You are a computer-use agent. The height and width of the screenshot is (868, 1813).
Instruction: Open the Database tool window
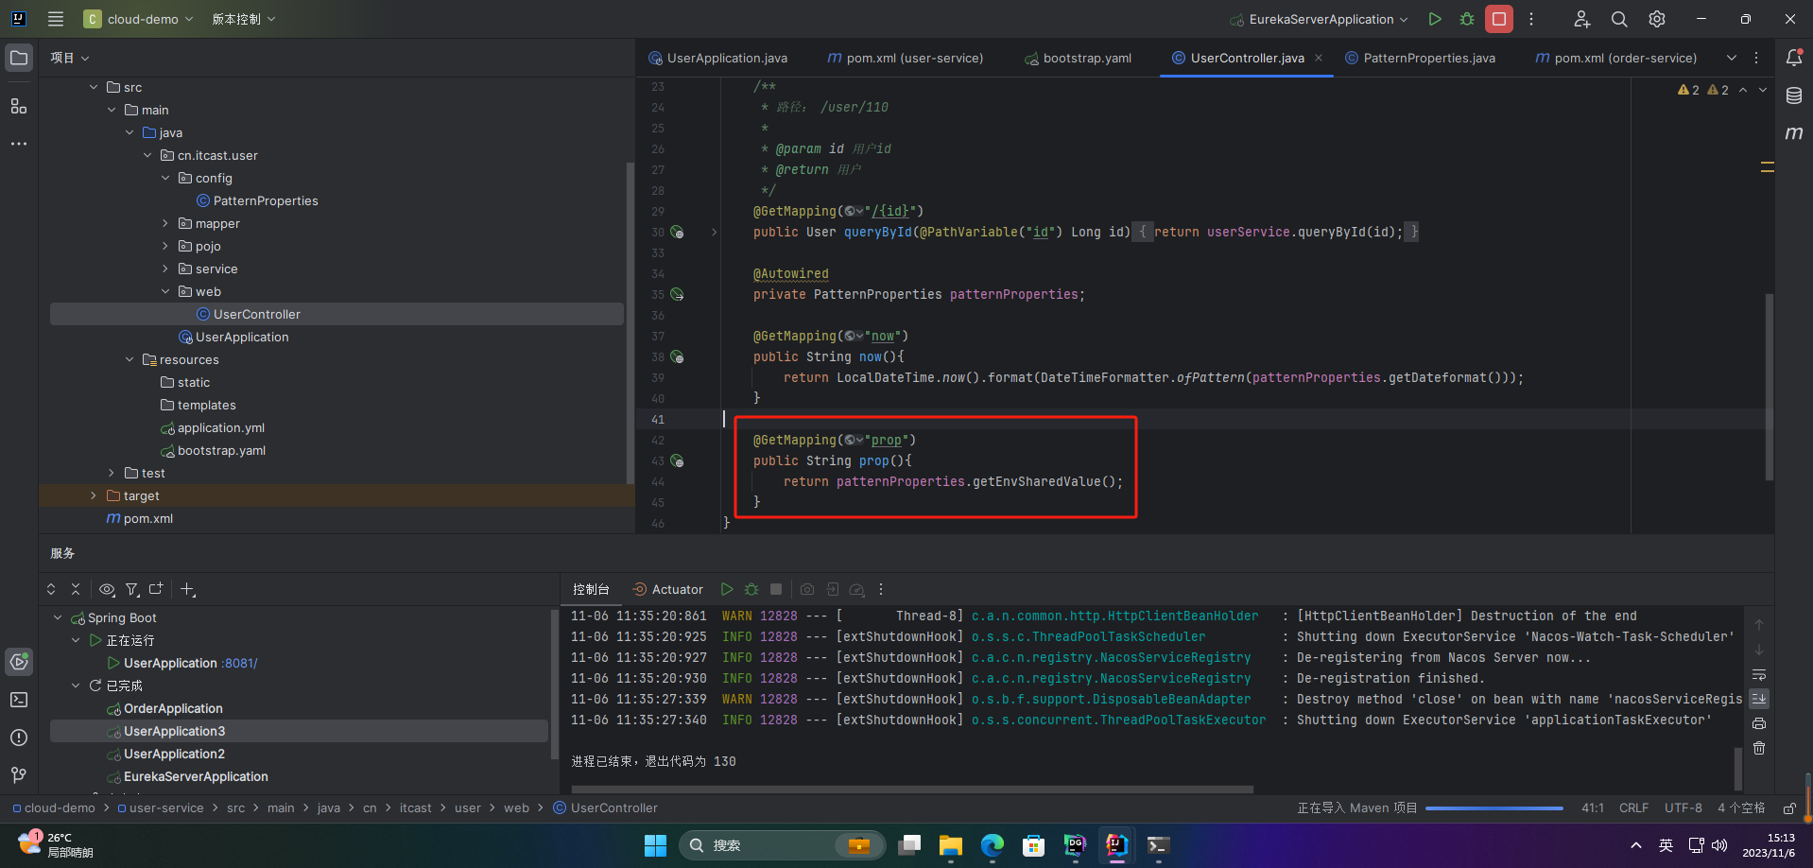click(x=1794, y=95)
